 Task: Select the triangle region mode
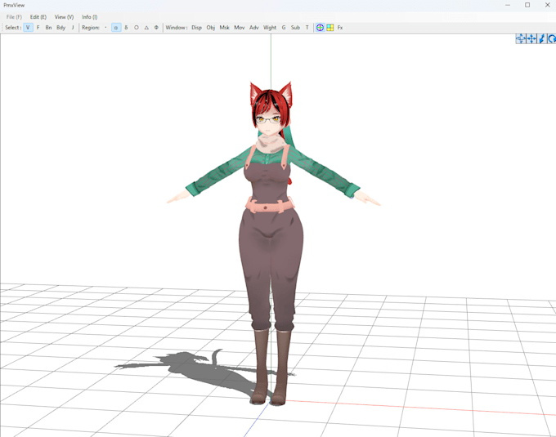(x=146, y=28)
